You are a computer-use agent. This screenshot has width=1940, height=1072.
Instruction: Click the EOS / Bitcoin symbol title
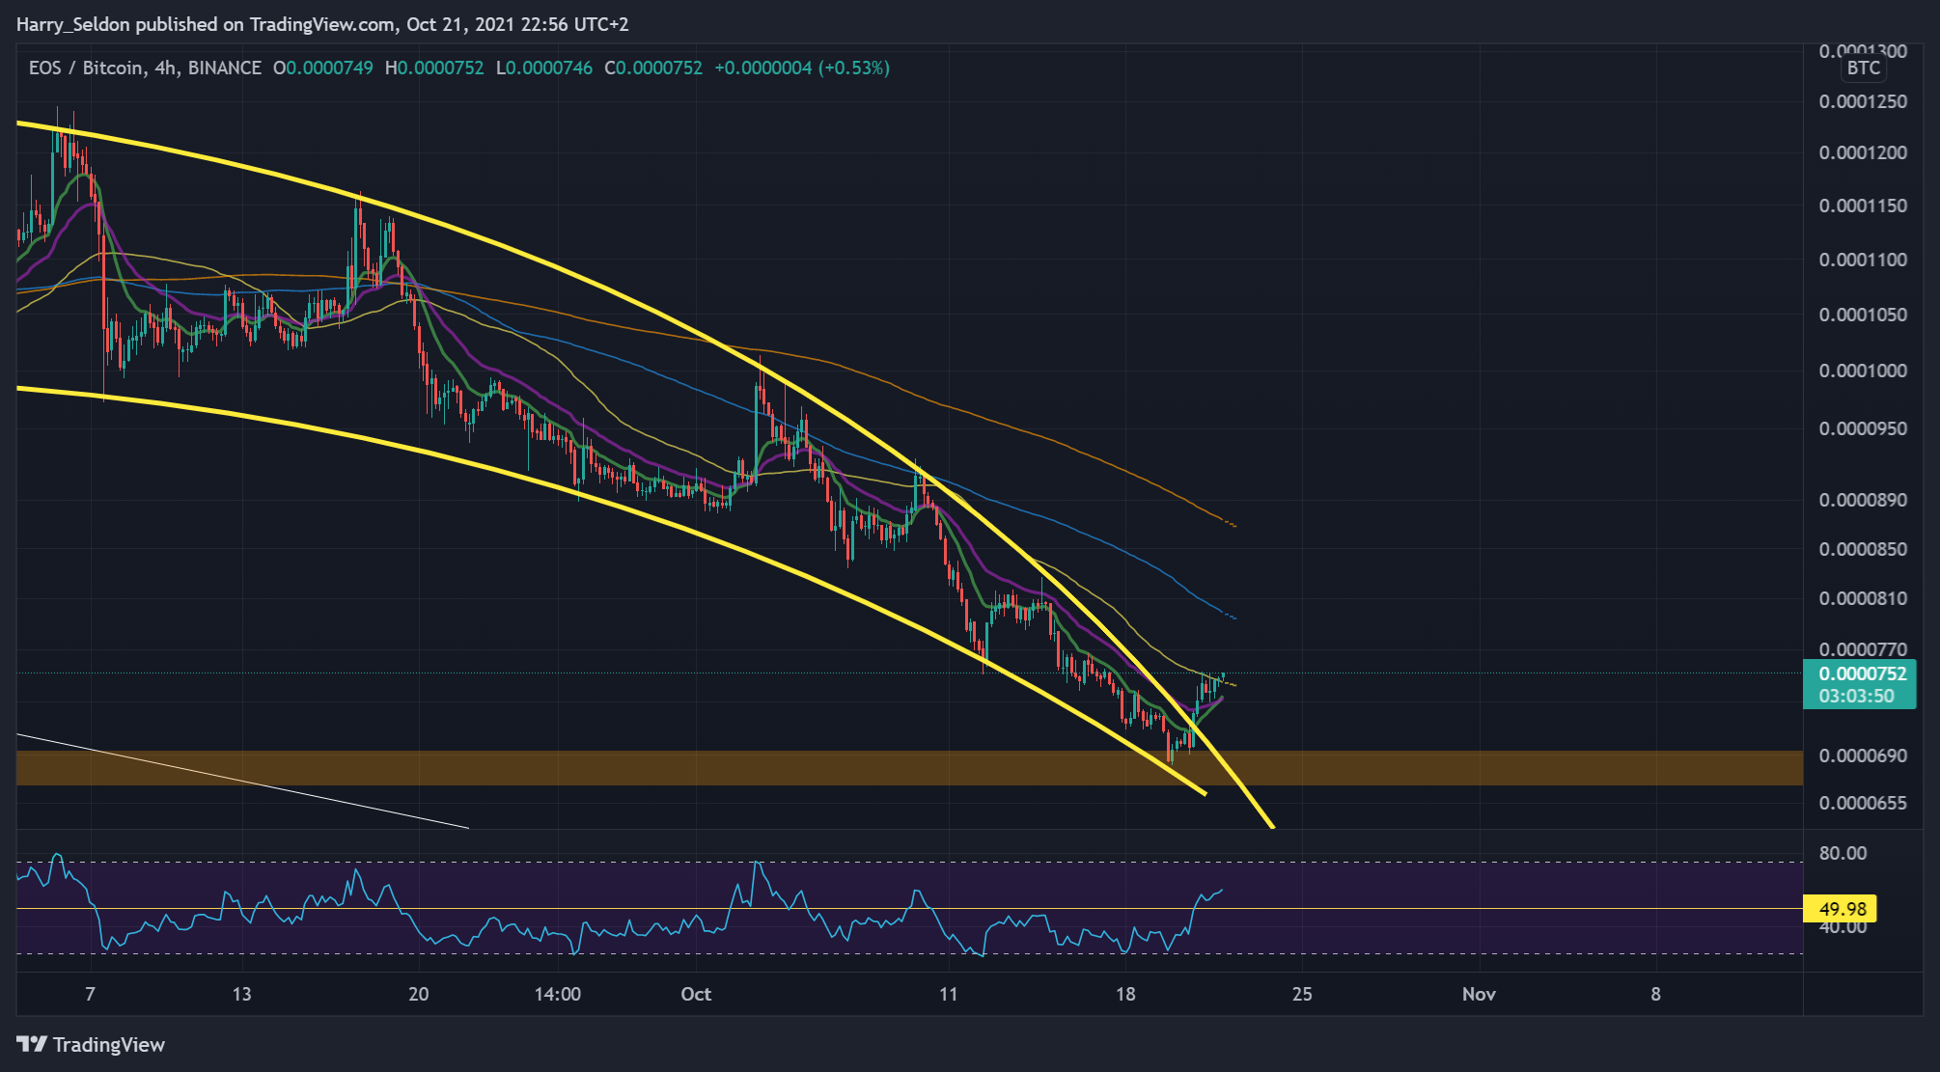tap(87, 68)
